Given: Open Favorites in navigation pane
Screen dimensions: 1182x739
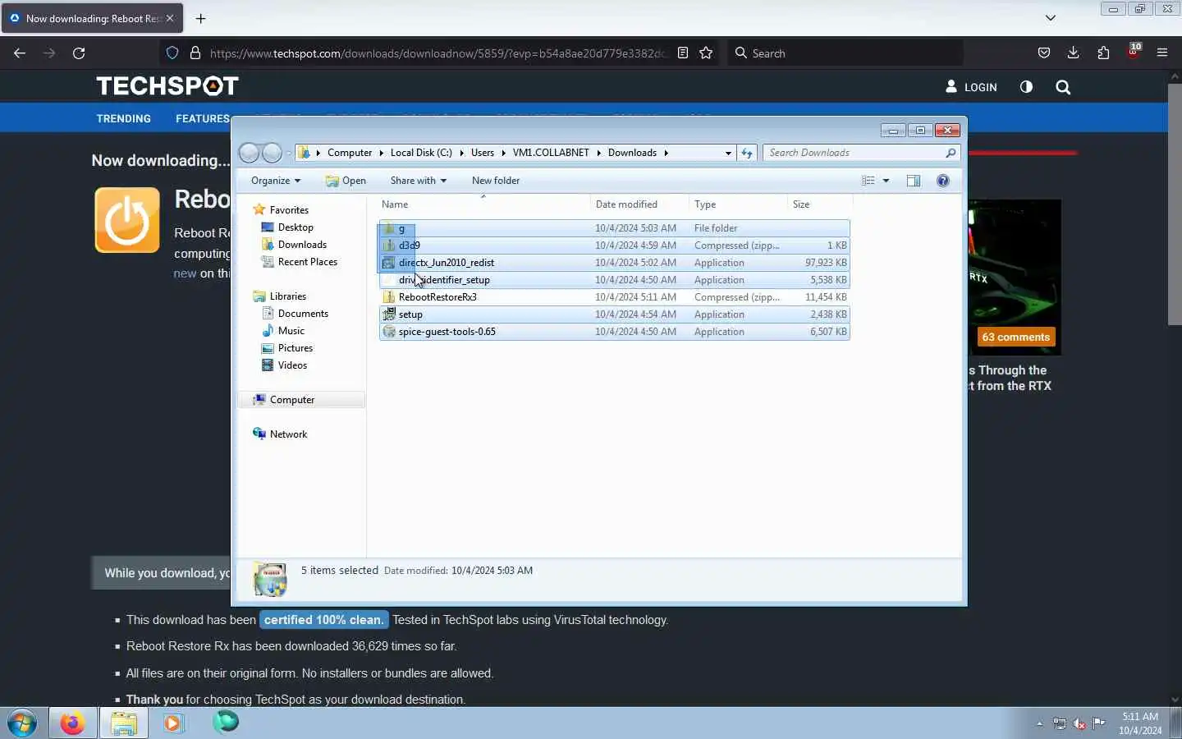Looking at the screenshot, I should pos(281,210).
